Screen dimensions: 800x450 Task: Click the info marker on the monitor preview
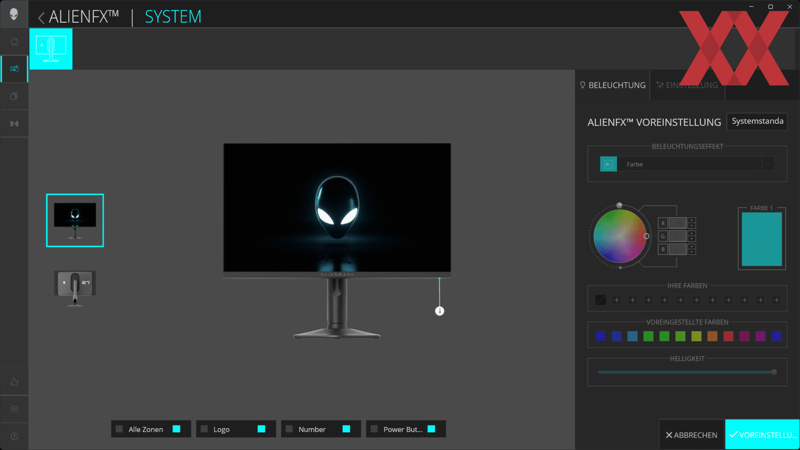coord(440,311)
